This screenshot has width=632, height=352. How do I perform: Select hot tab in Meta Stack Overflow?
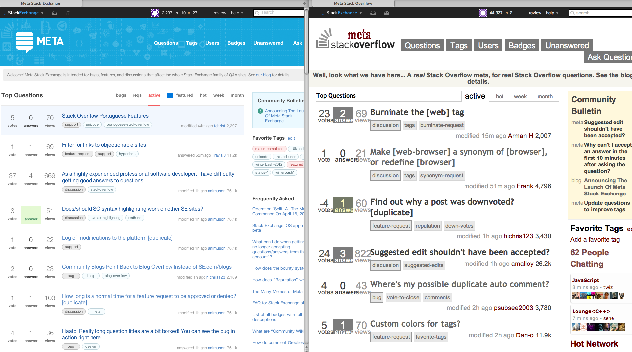[x=500, y=96]
